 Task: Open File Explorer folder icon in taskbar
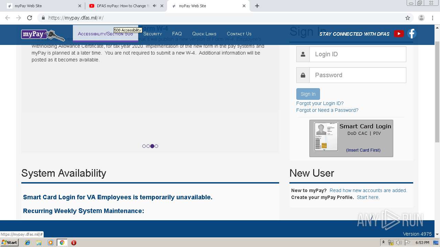[x=39, y=243]
